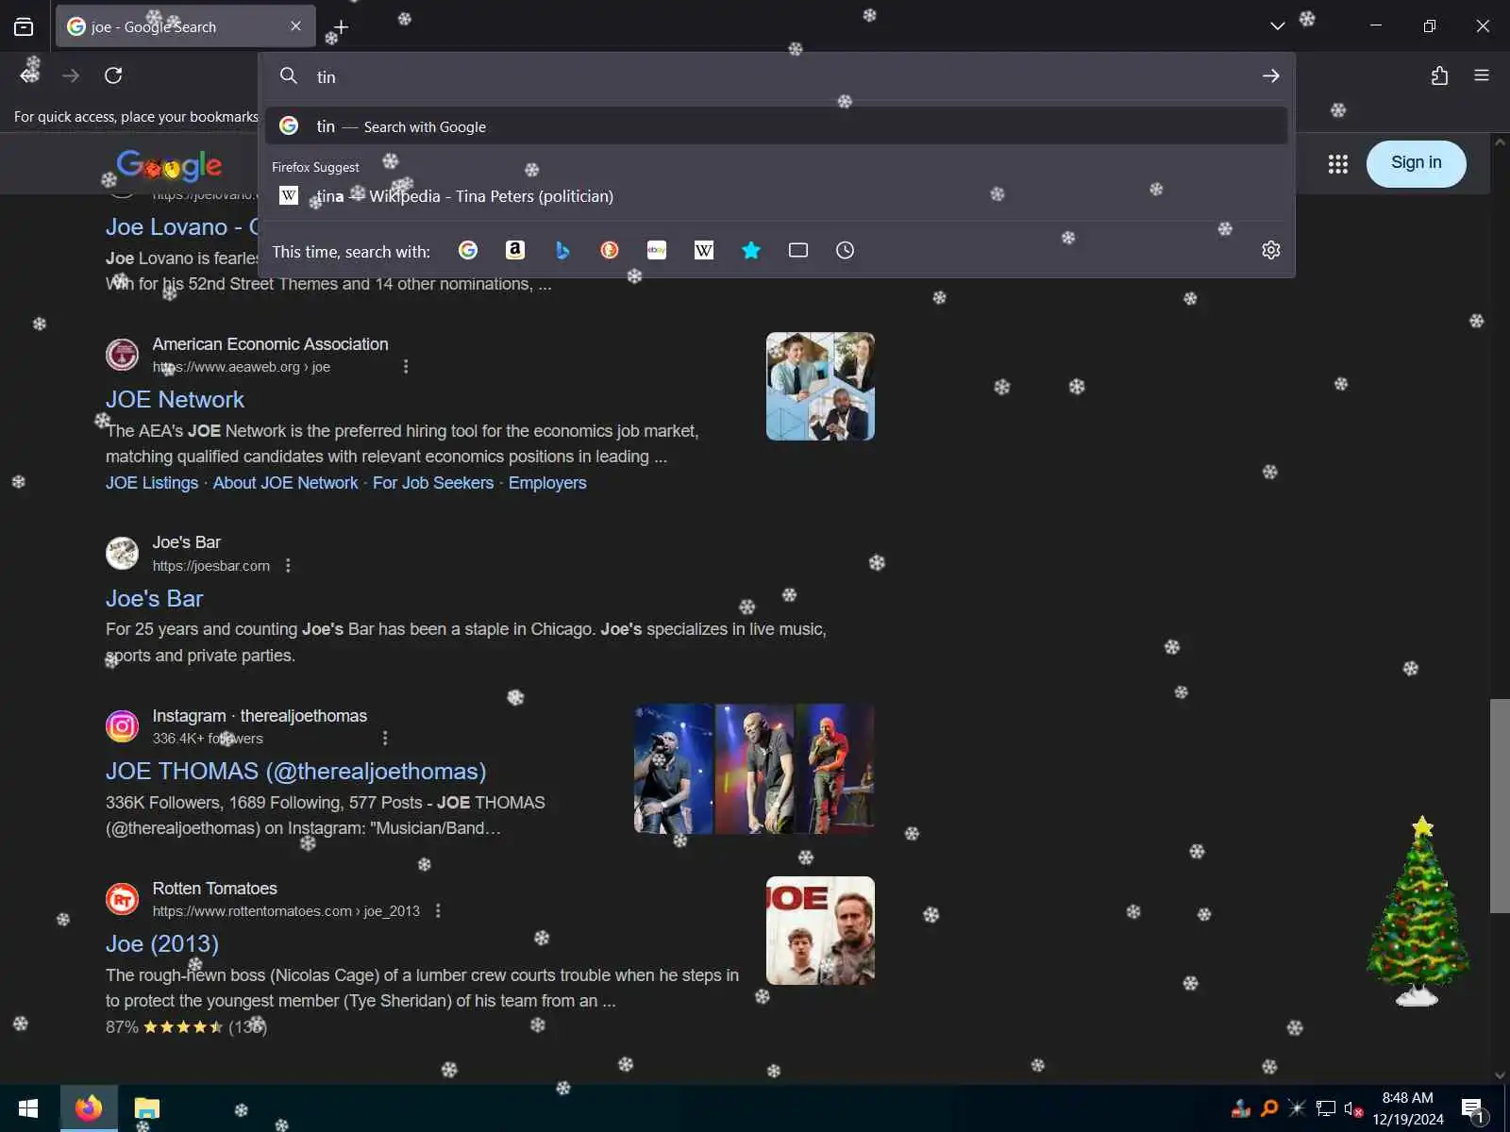The height and width of the screenshot is (1132, 1510).
Task: Search bookmarks using the star icon
Action: point(751,250)
